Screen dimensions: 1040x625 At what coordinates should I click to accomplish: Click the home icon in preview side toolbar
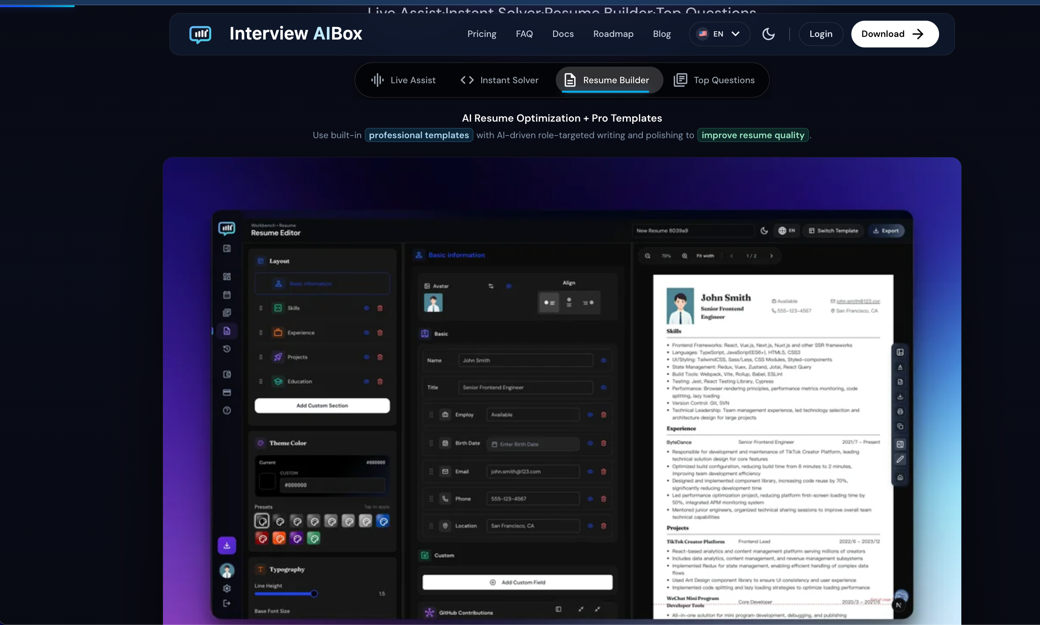(x=900, y=477)
